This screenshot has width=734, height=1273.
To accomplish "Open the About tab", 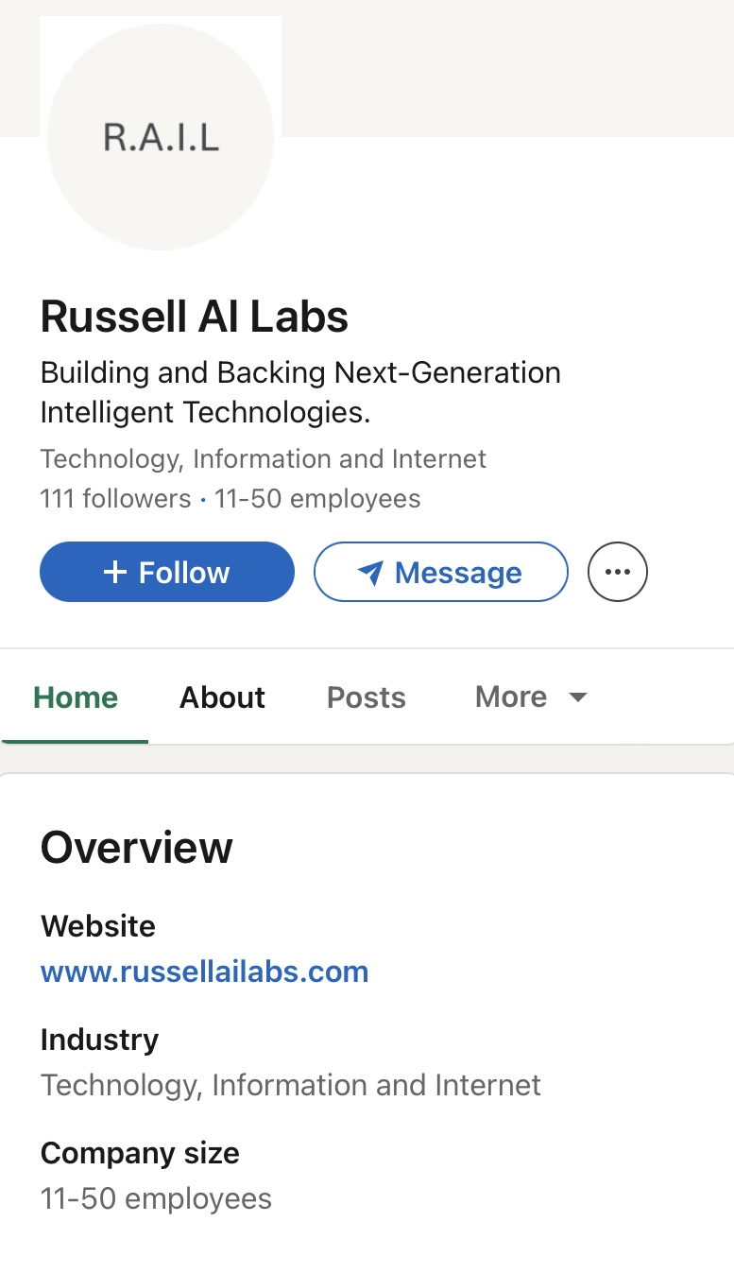I will tap(222, 697).
